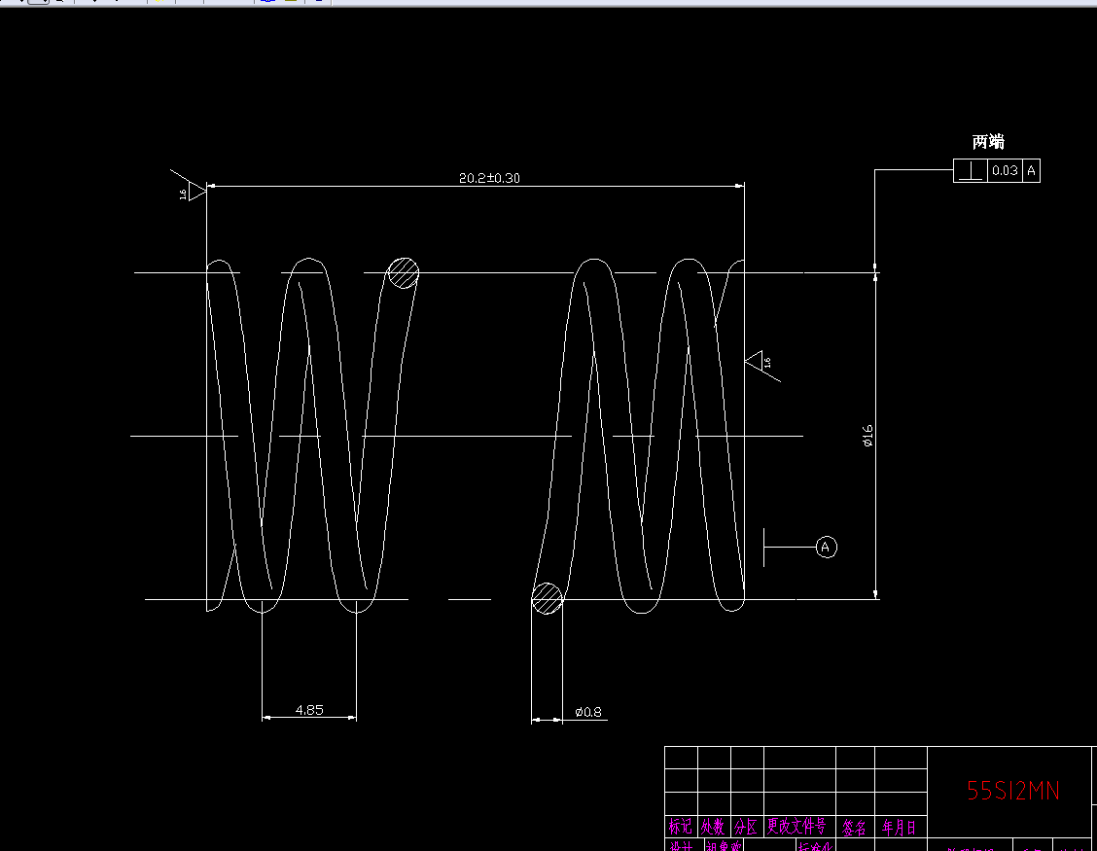Click the 标记 title block cell

click(681, 826)
